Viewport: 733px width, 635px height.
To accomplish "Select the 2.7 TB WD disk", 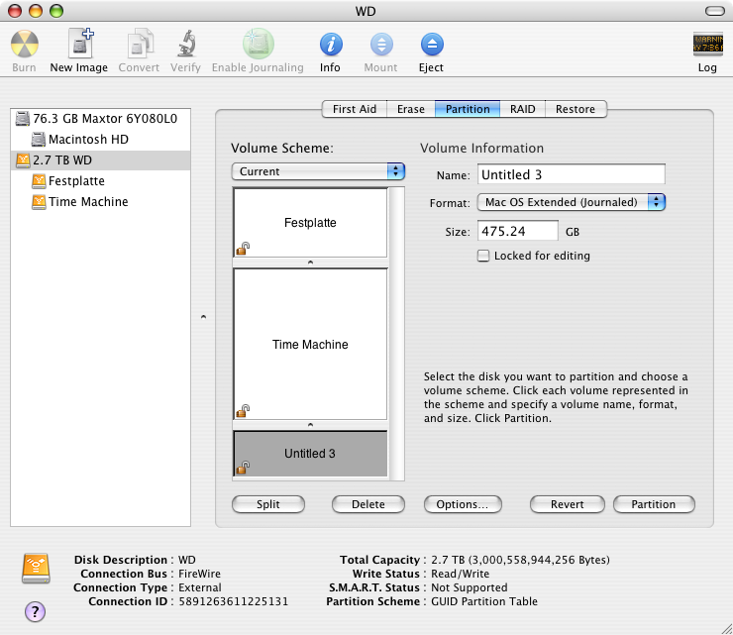I will tap(100, 159).
